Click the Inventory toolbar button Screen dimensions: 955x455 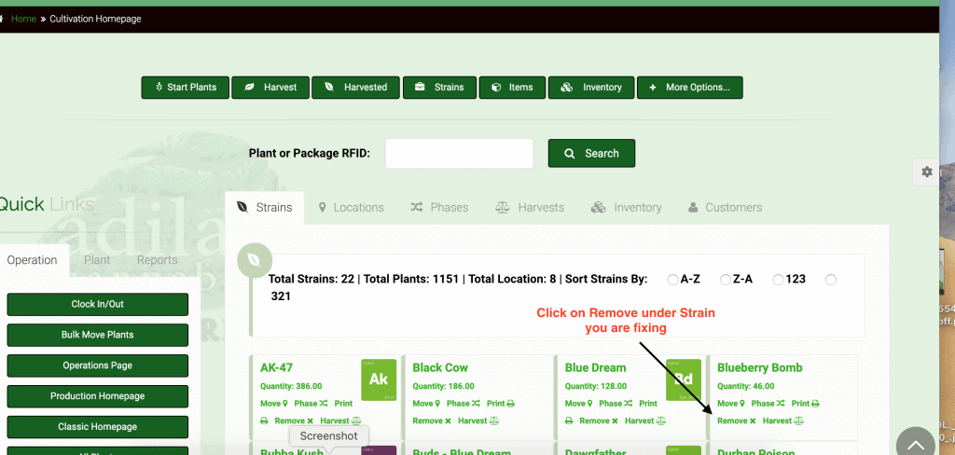coord(591,87)
